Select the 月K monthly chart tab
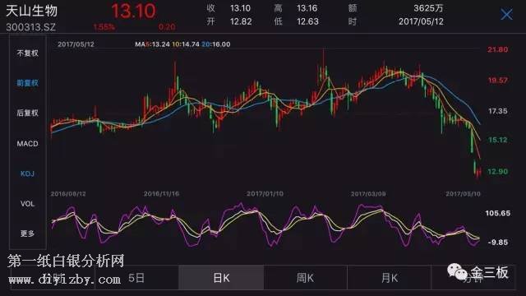 coord(389,278)
